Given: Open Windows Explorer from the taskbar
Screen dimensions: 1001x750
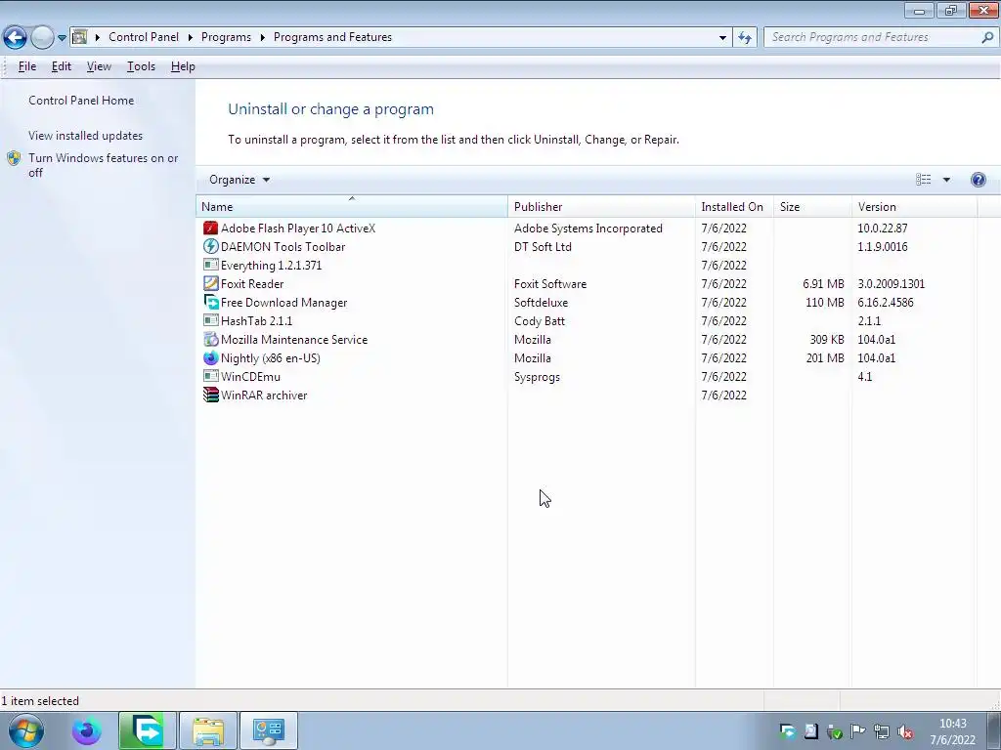Looking at the screenshot, I should 208,730.
